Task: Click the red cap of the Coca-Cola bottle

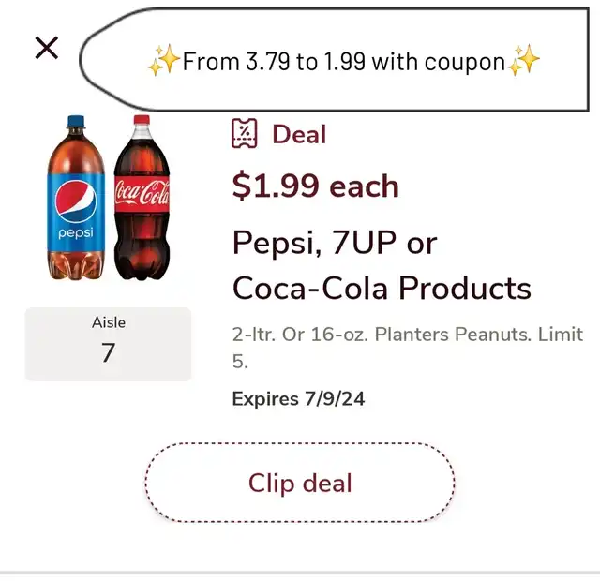Action: [142, 120]
